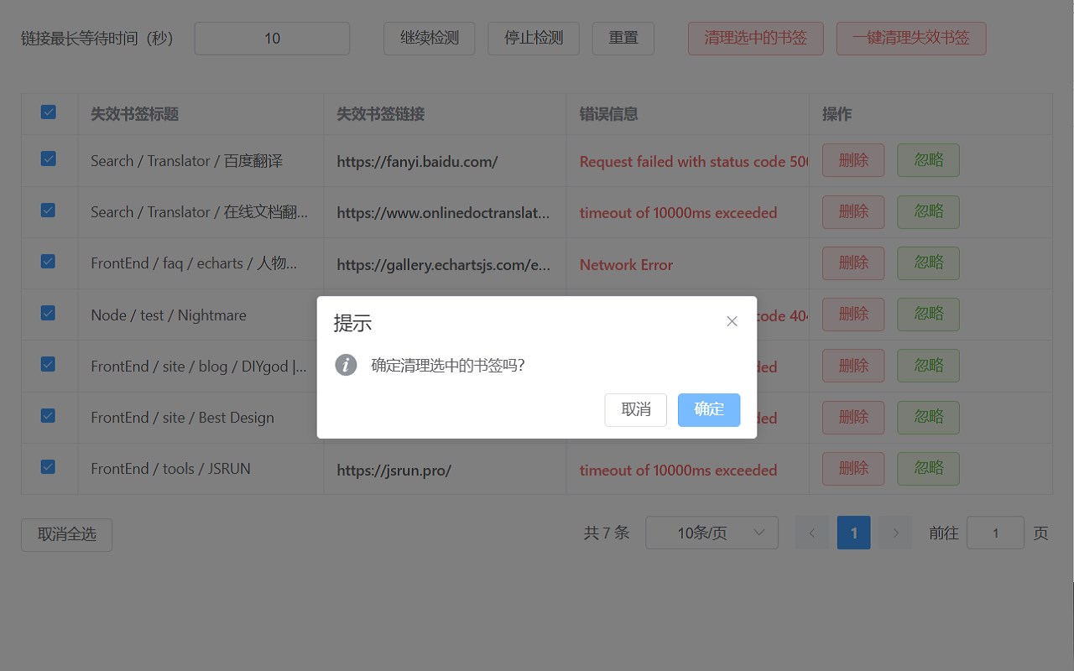Click 停止检测 to stop checking

point(533,38)
